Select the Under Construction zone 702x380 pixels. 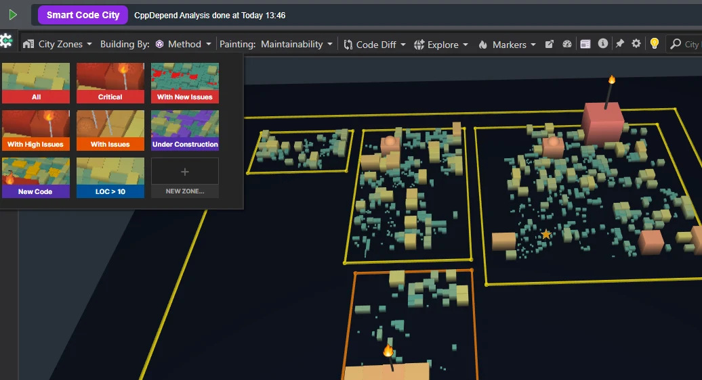[x=185, y=130]
